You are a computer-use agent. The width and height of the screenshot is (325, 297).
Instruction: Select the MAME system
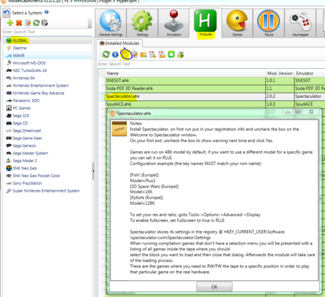[47, 56]
